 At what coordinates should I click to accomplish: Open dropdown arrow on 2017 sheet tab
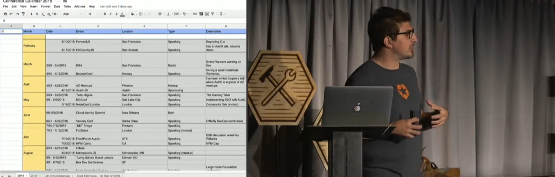coord(40,176)
